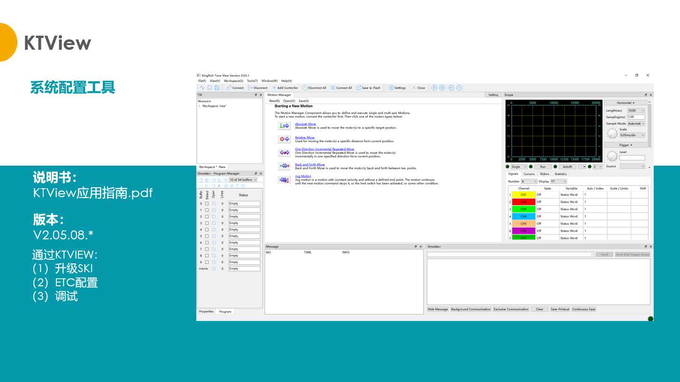Click the play icon in the main toolbar
Image resolution: width=680 pixels, height=382 pixels.
(x=434, y=88)
